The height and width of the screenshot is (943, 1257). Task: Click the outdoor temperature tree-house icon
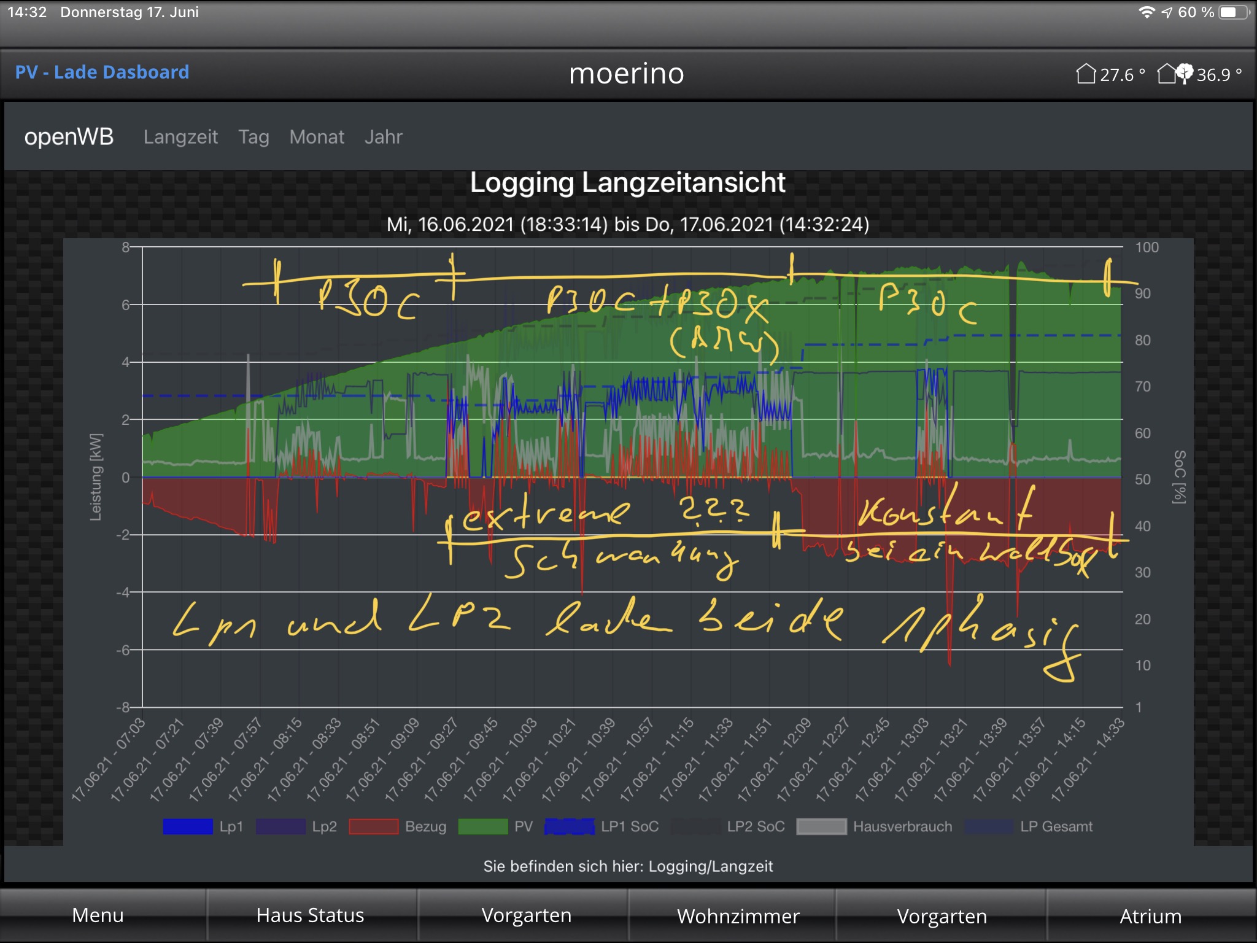click(x=1175, y=74)
